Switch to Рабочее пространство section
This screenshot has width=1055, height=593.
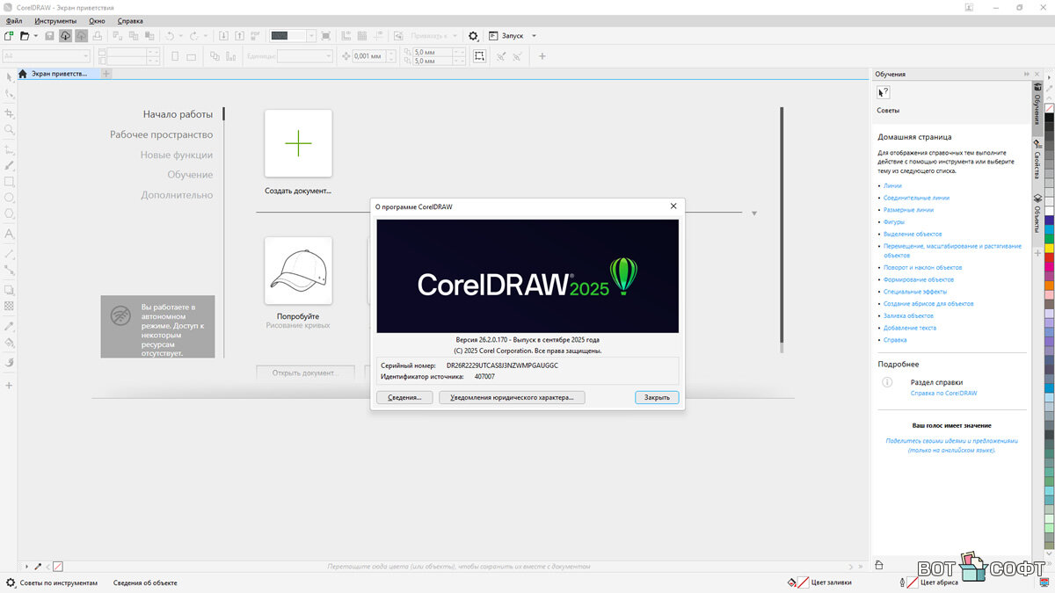[161, 134]
